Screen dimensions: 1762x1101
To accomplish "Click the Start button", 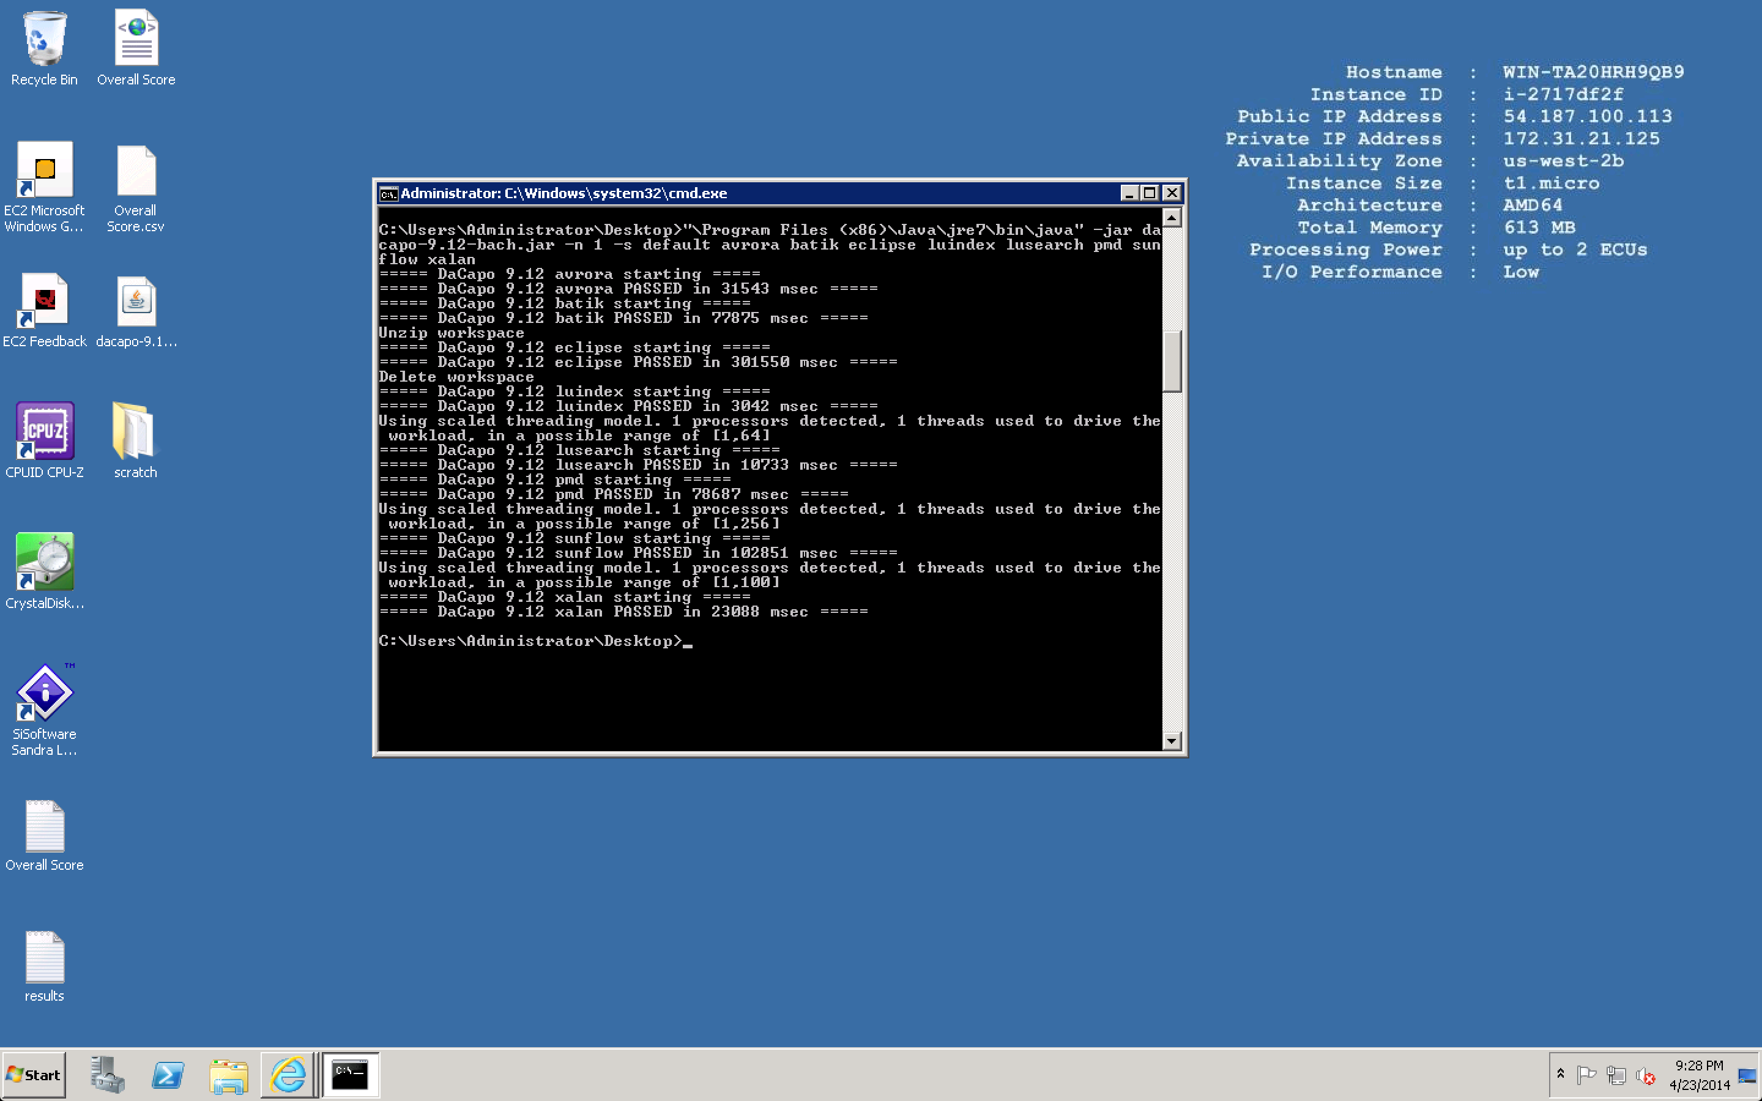I will point(34,1075).
